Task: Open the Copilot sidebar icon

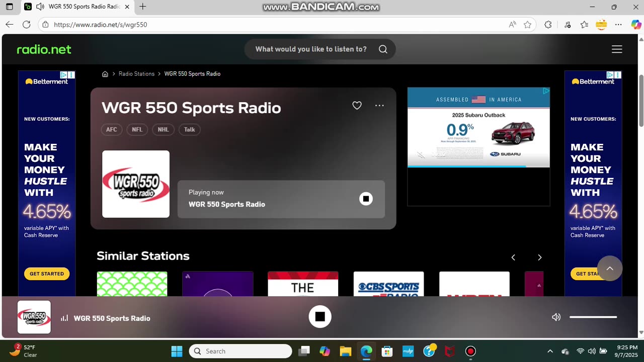Action: click(x=636, y=25)
